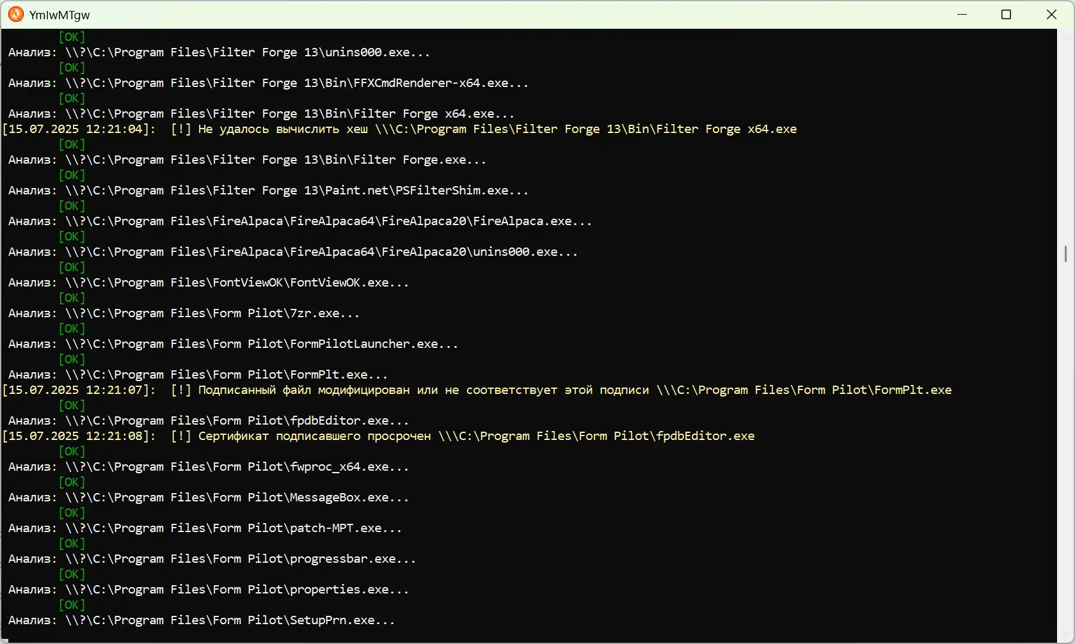Click the Анализ line for FormPlt.exe
This screenshot has width=1075, height=644.
tap(198, 375)
